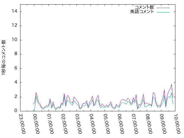Click the 06:00:00 x-axis label
The width and height of the screenshot is (184, 138).
[121, 124]
